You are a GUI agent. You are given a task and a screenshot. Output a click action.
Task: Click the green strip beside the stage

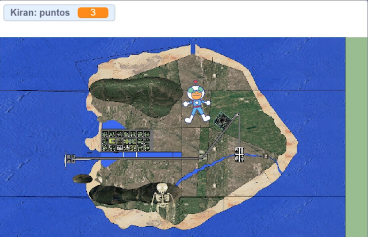356,137
